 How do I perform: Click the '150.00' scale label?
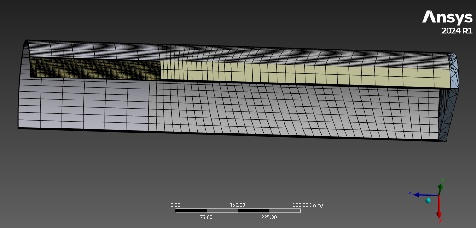pos(237,205)
